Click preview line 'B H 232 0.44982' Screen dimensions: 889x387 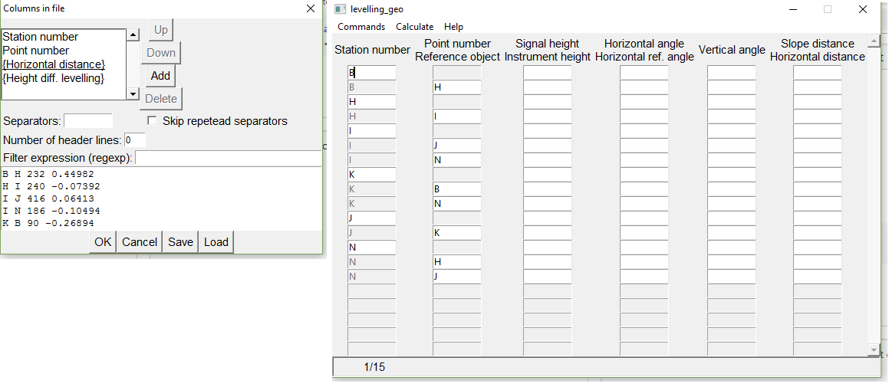click(48, 174)
